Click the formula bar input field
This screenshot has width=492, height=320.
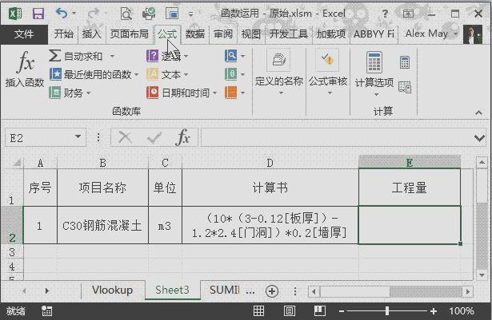337,137
